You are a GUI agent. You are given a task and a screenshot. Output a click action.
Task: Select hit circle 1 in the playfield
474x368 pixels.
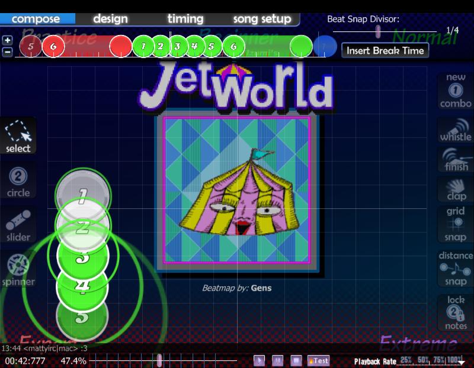(83, 190)
